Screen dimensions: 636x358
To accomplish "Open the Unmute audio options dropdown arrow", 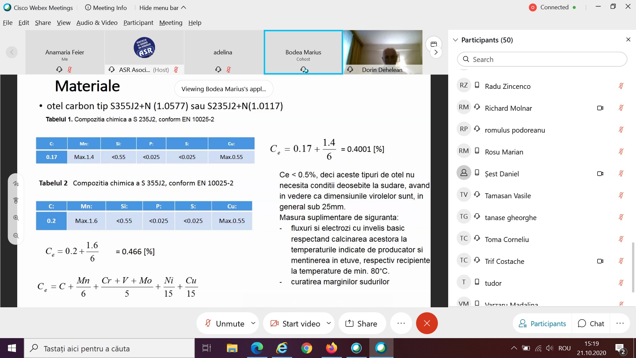I will [253, 323].
